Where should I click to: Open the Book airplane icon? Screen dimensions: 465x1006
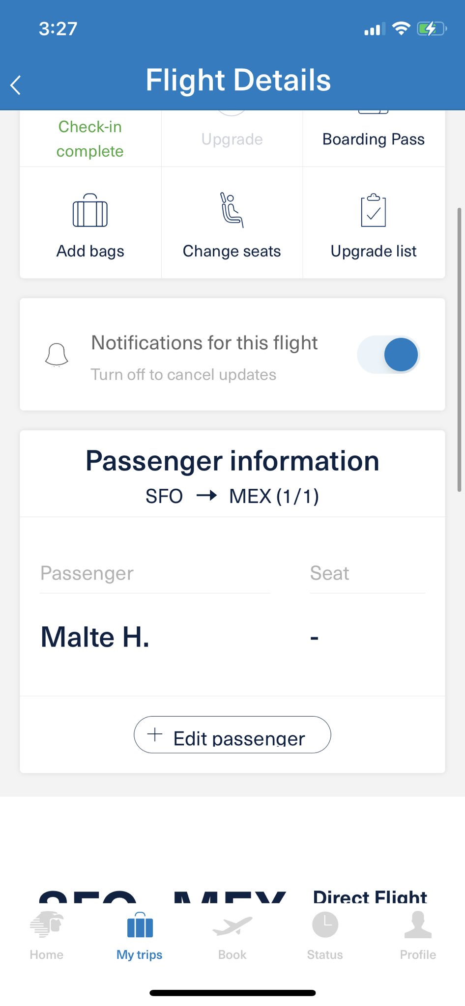click(232, 925)
